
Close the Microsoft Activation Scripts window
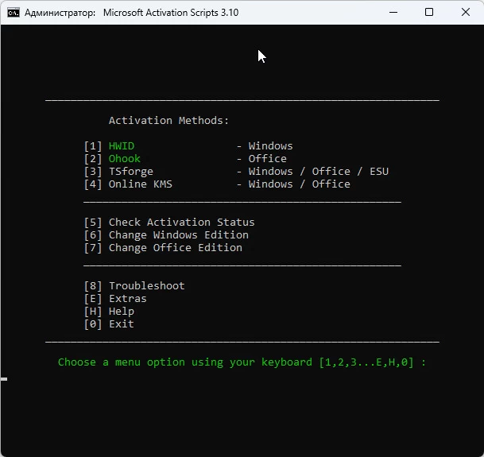click(466, 13)
